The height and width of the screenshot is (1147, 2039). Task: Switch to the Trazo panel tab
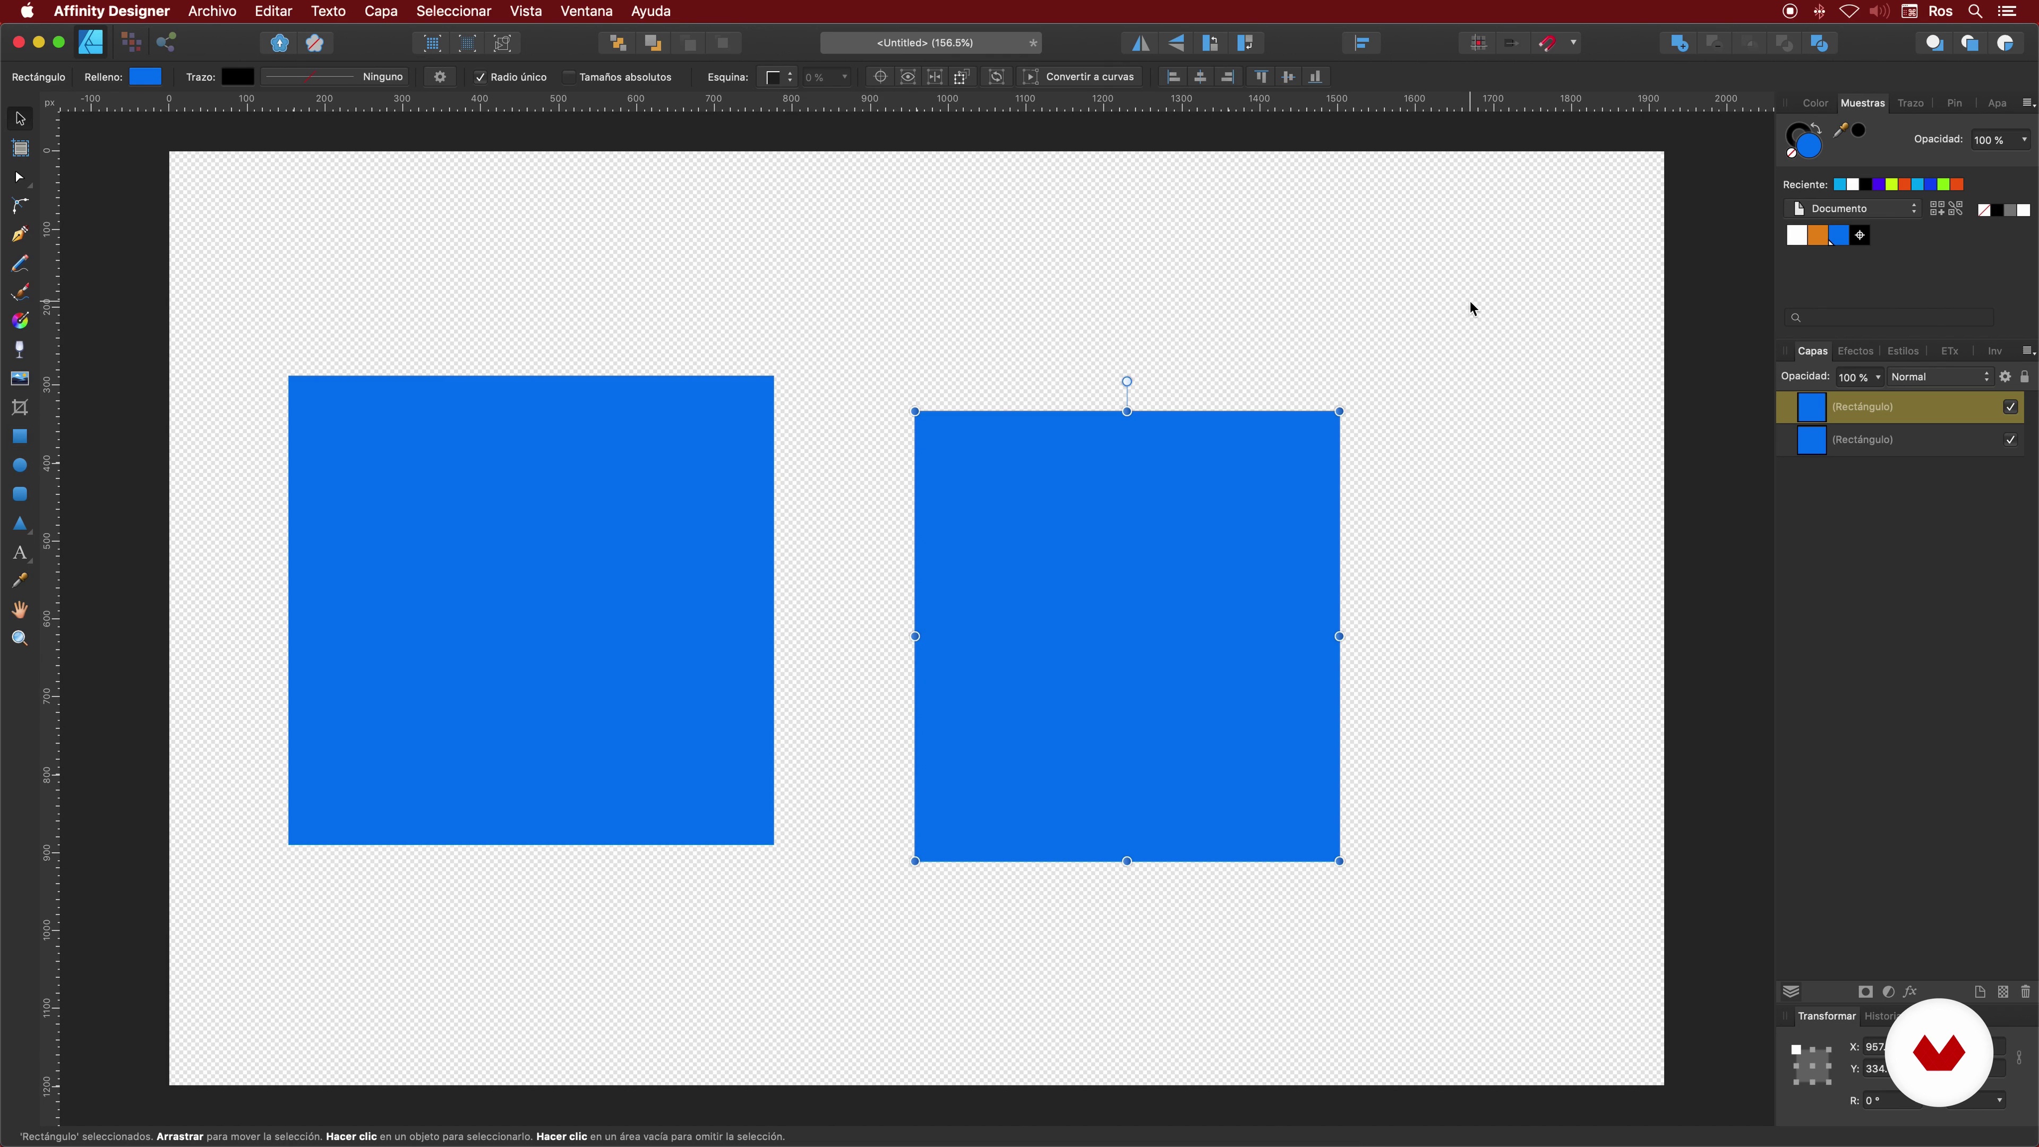tap(1910, 103)
